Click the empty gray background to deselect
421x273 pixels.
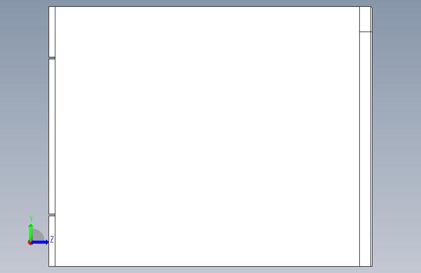point(396,135)
